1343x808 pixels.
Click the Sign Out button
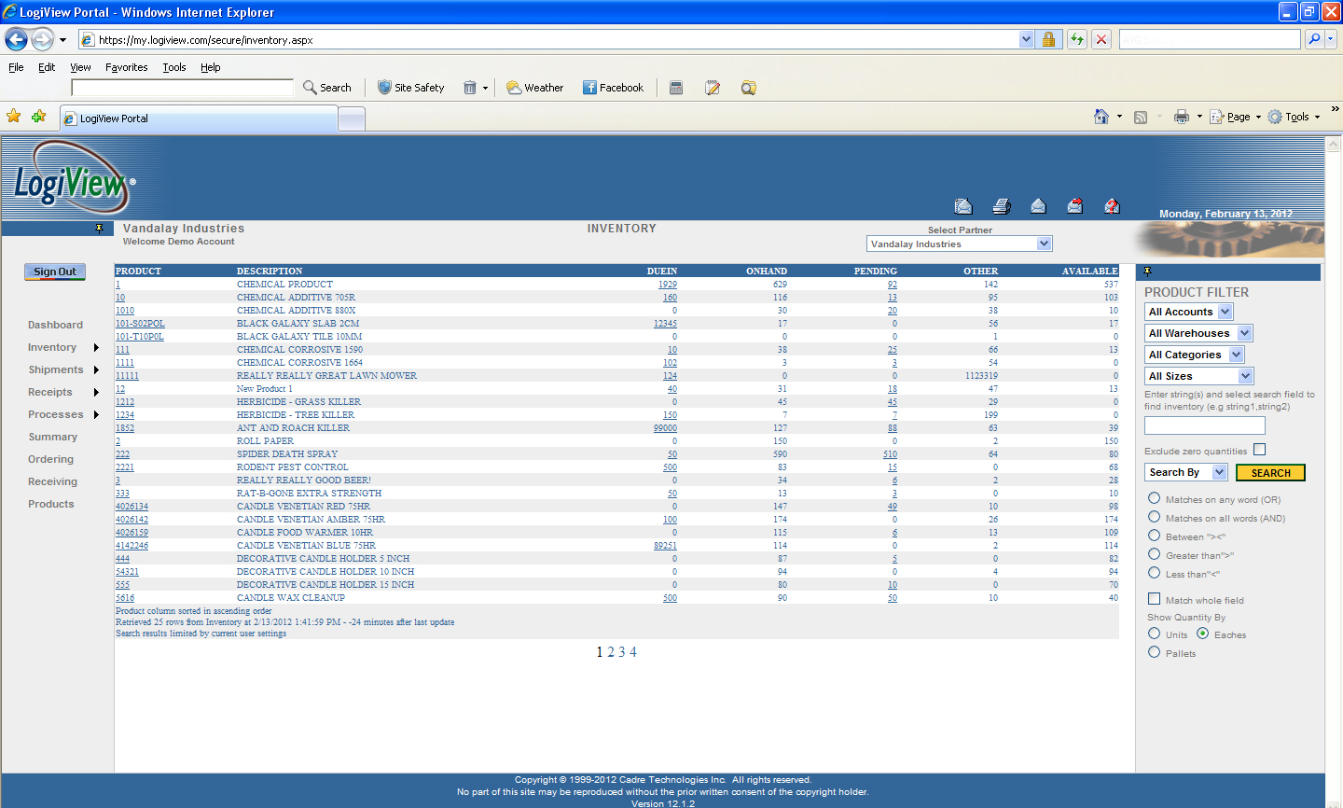[55, 272]
